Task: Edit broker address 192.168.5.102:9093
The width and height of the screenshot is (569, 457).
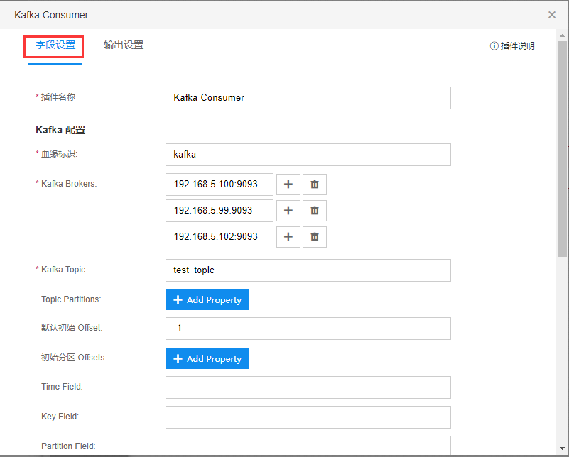Action: (x=220, y=237)
